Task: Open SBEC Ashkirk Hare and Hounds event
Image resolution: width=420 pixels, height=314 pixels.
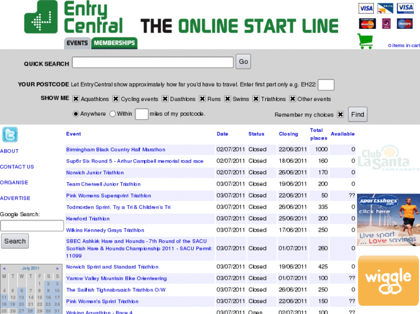Action: coord(139,248)
